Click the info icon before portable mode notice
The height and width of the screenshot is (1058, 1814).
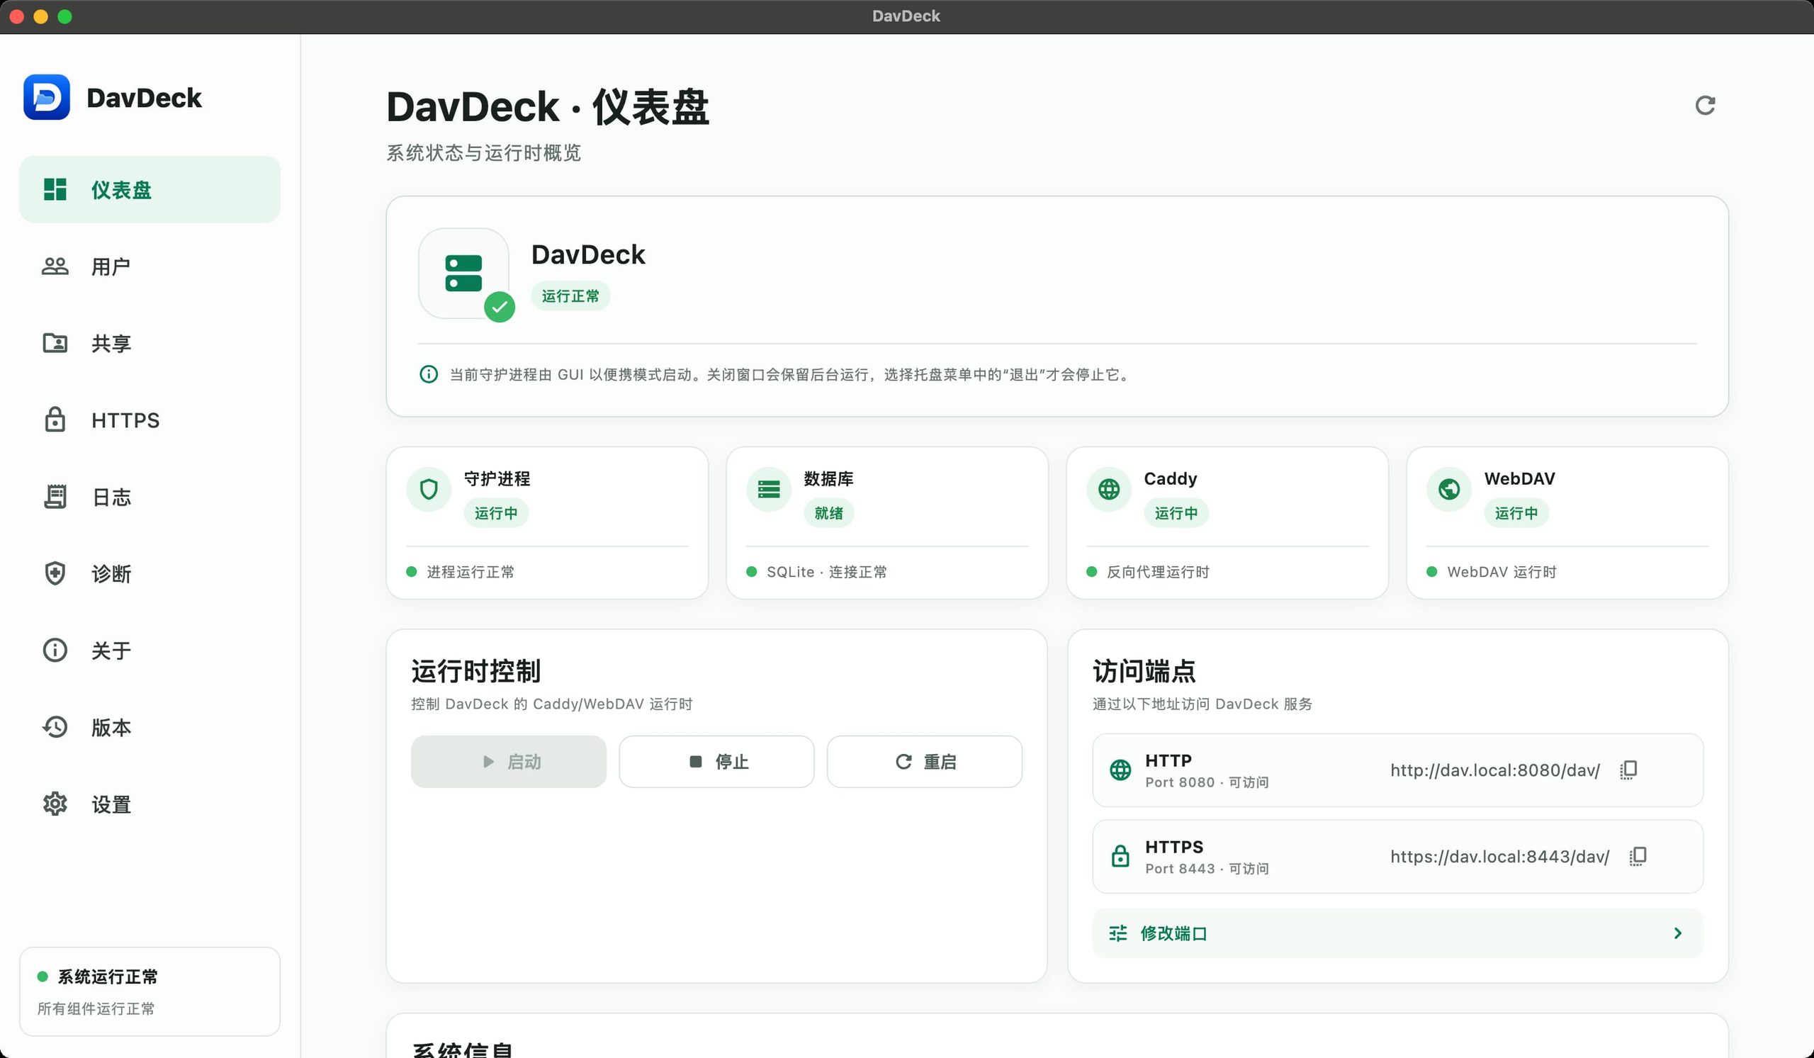click(x=428, y=374)
